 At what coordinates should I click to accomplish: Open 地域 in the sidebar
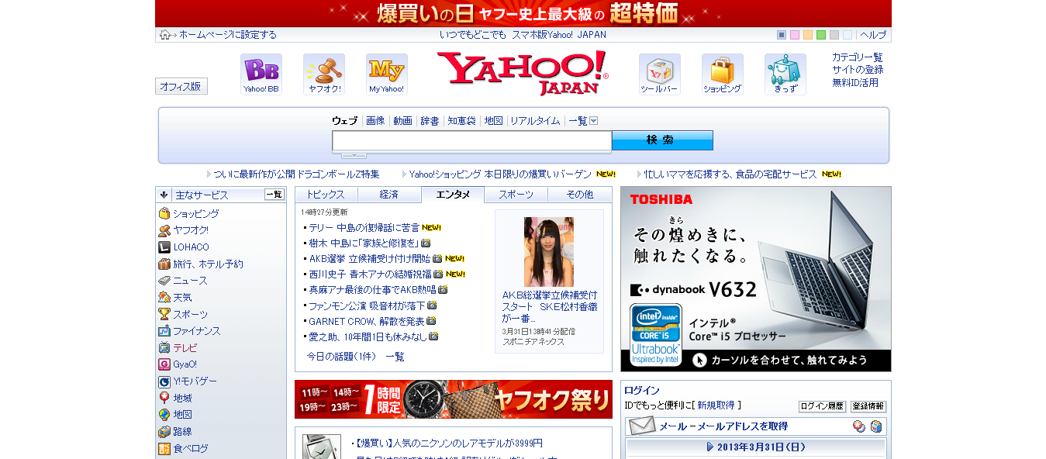(182, 398)
